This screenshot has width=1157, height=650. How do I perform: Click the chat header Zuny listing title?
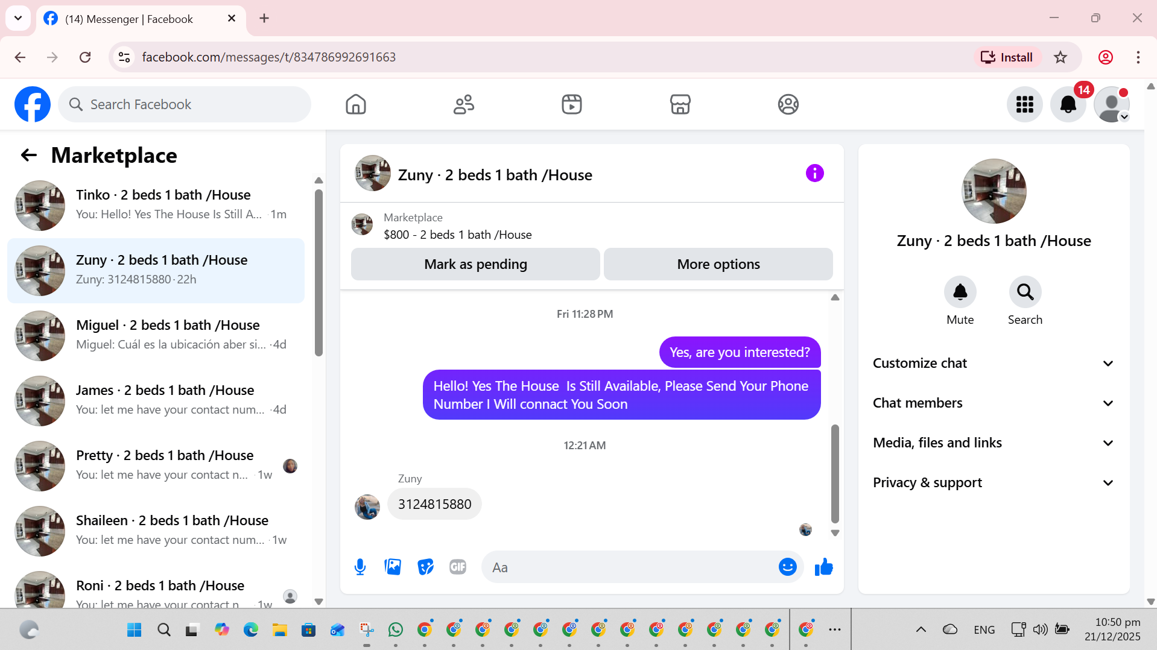[x=495, y=175]
